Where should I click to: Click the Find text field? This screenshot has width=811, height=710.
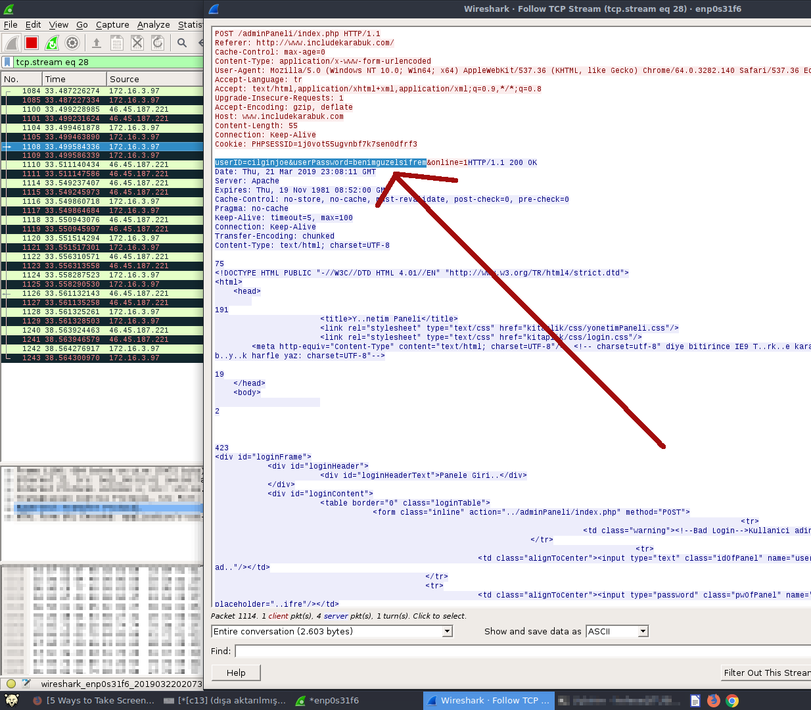click(523, 651)
